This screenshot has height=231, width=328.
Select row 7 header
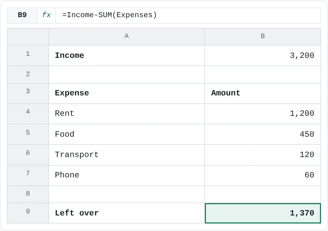coord(28,176)
